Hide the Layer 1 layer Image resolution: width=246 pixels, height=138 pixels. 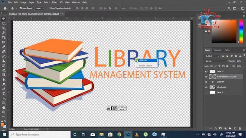[206, 72]
